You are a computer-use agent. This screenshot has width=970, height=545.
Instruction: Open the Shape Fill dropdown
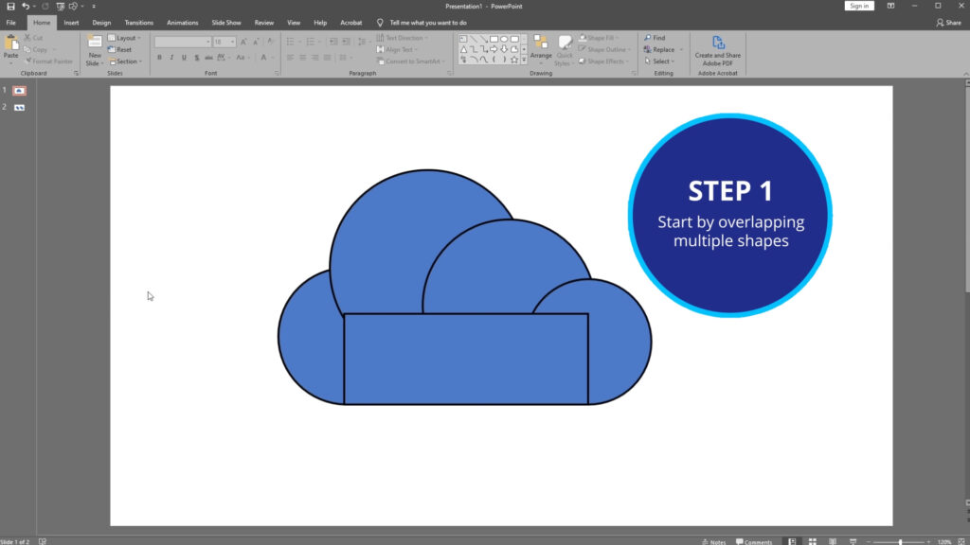(617, 37)
